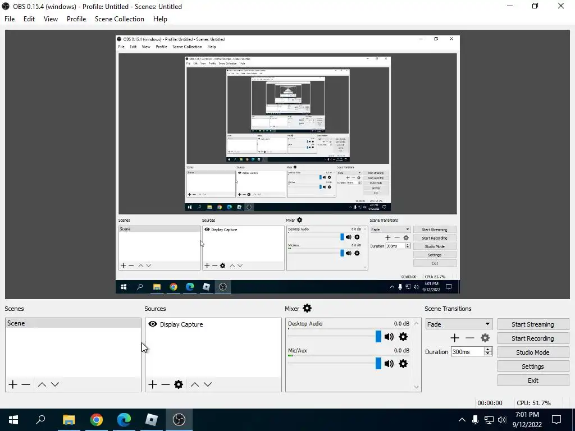Open Settings button
Viewport: 575px width, 431px height.
click(x=533, y=366)
